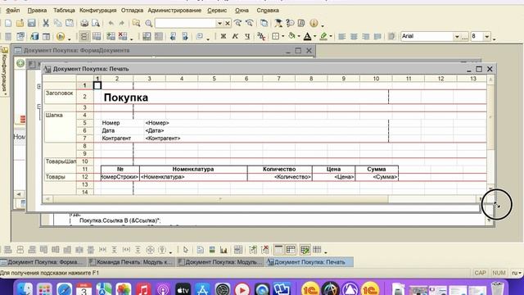The width and height of the screenshot is (524, 295).
Task: Collapse the row group minus marker
Action: [39, 107]
